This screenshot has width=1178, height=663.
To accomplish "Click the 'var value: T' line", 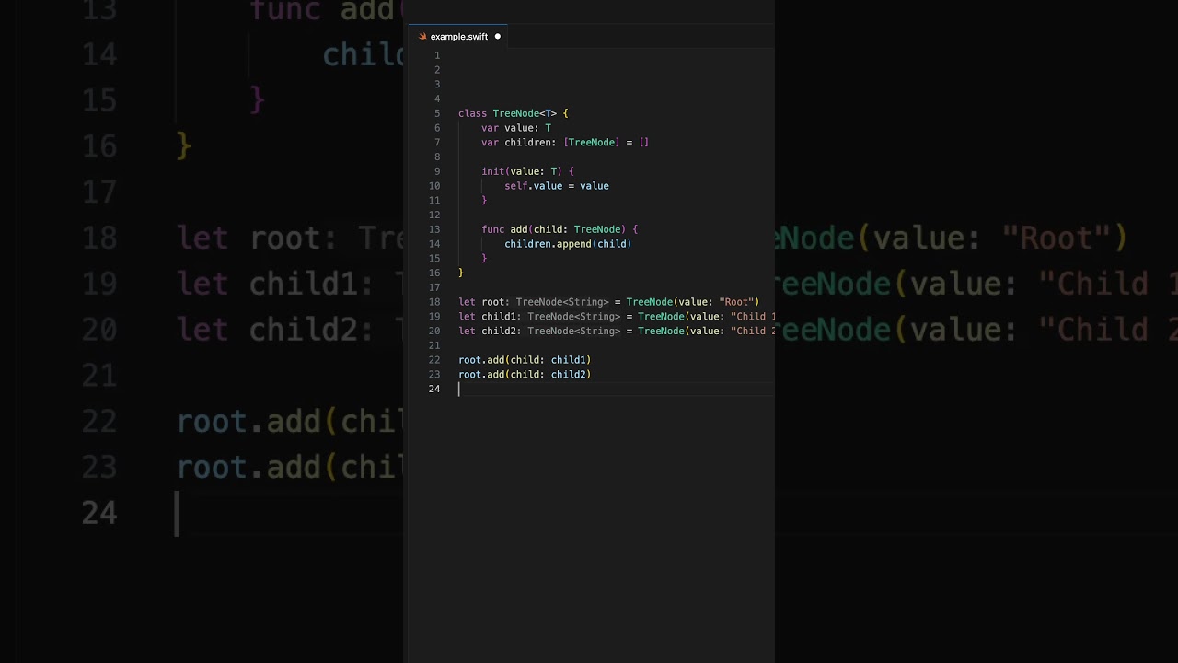I will tap(516, 128).
